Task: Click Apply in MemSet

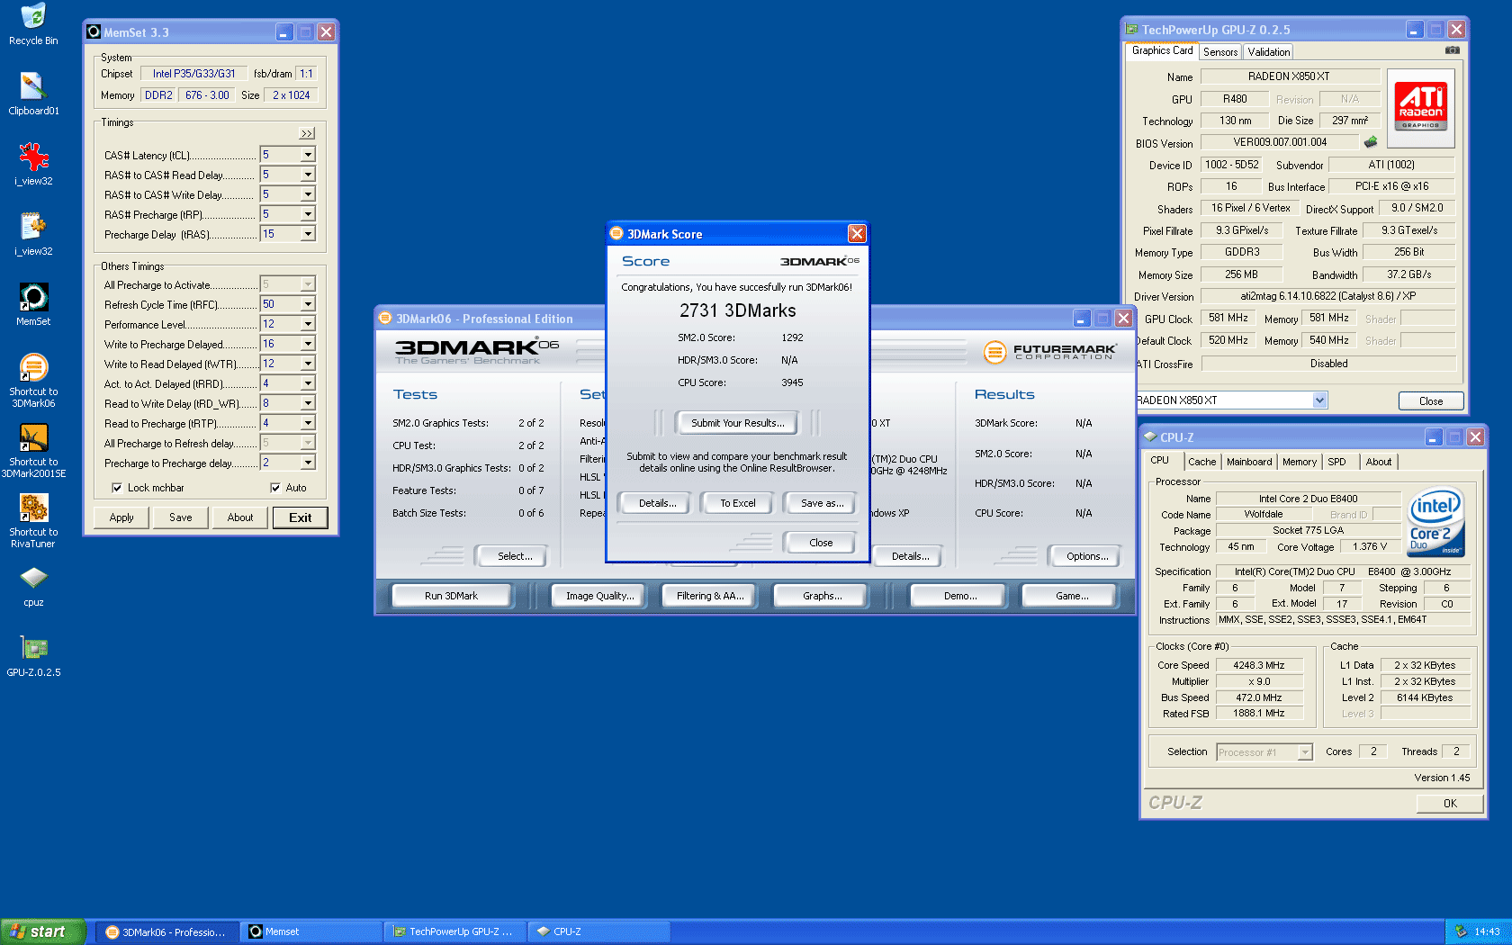Action: pyautogui.click(x=121, y=517)
